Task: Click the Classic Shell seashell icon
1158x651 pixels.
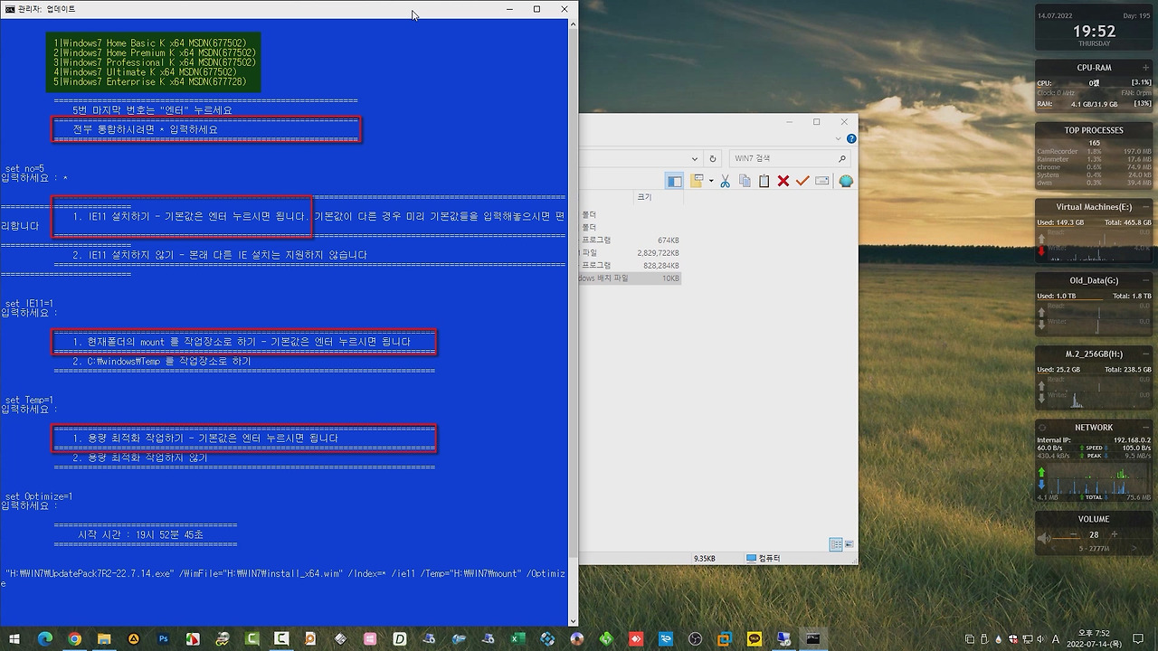Action: [x=846, y=181]
